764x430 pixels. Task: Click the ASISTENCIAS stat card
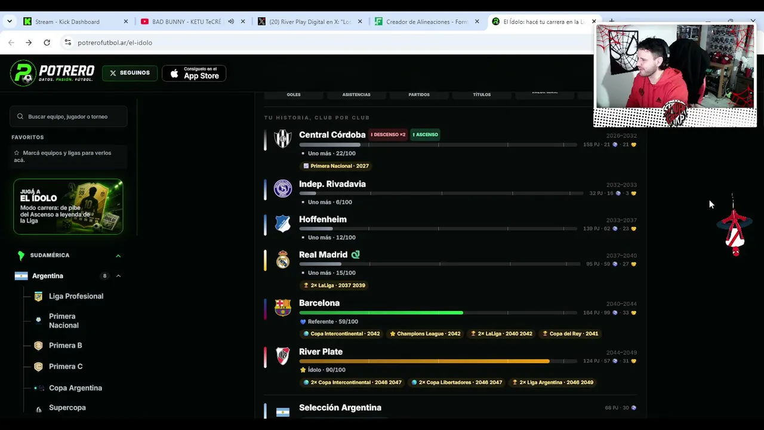pos(356,94)
